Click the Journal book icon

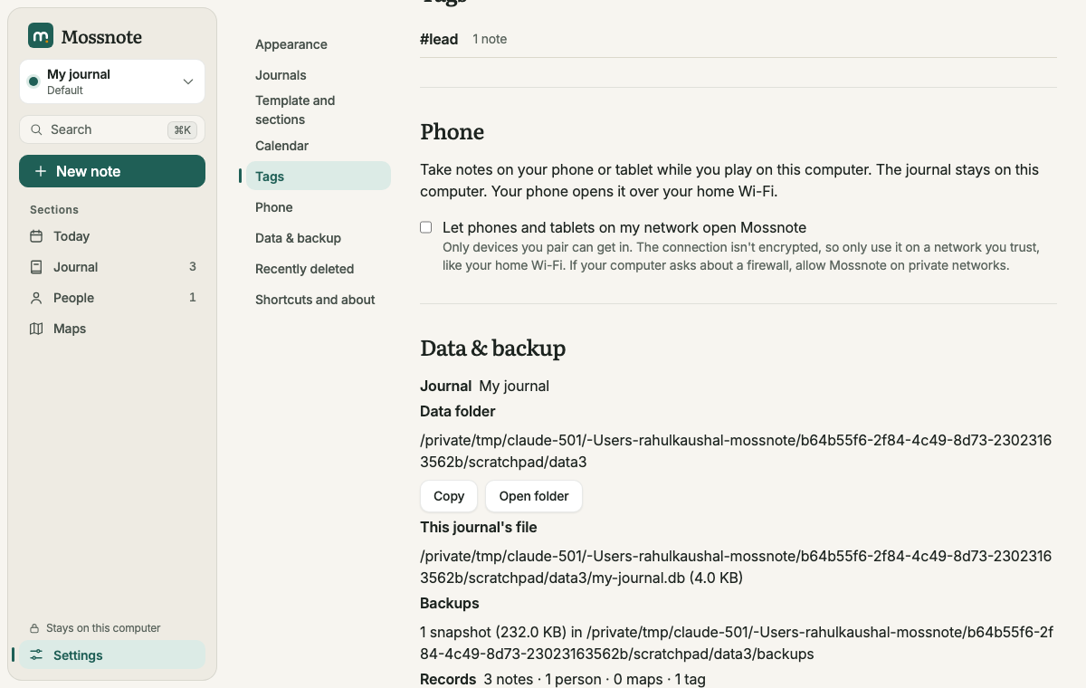[36, 267]
